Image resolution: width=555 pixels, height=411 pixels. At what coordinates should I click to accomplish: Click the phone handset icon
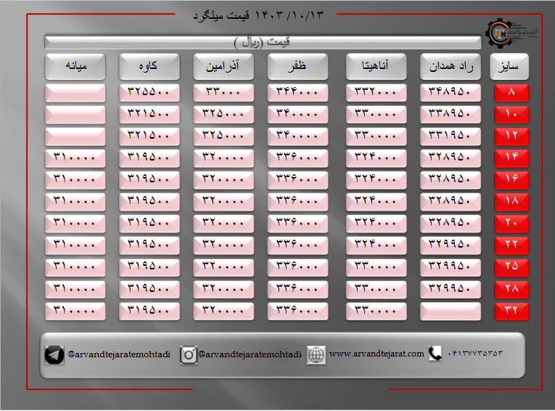(435, 353)
